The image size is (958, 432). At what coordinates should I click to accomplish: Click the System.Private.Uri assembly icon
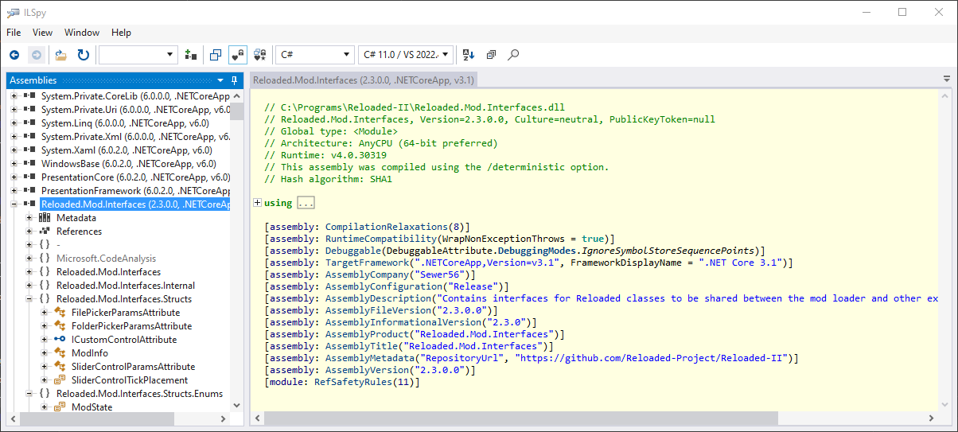tap(29, 110)
